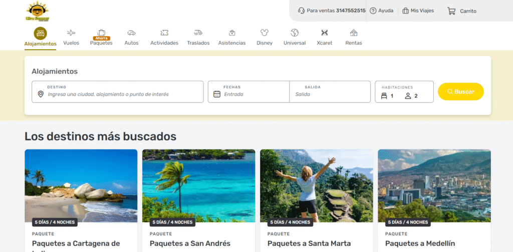Open the Disney mouse-ears icon

(x=265, y=33)
